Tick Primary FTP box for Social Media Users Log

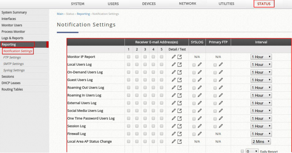click(215, 111)
